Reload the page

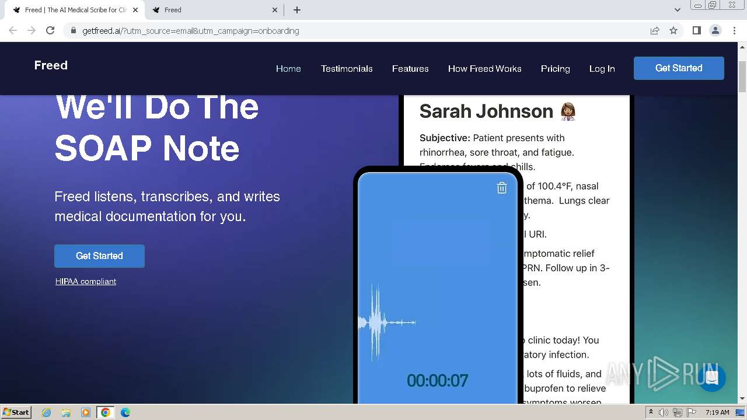50,30
